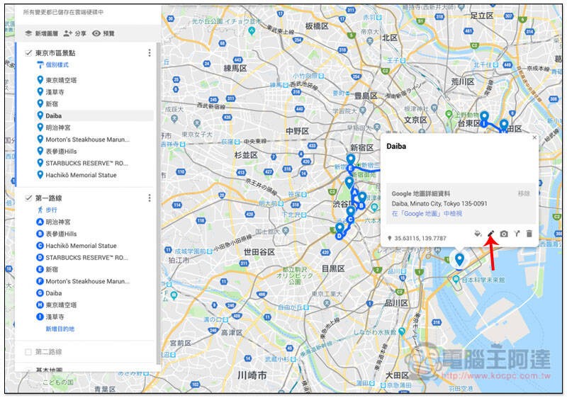Click the trash delete icon in Daiba popup
567x398 pixels.
pyautogui.click(x=529, y=234)
